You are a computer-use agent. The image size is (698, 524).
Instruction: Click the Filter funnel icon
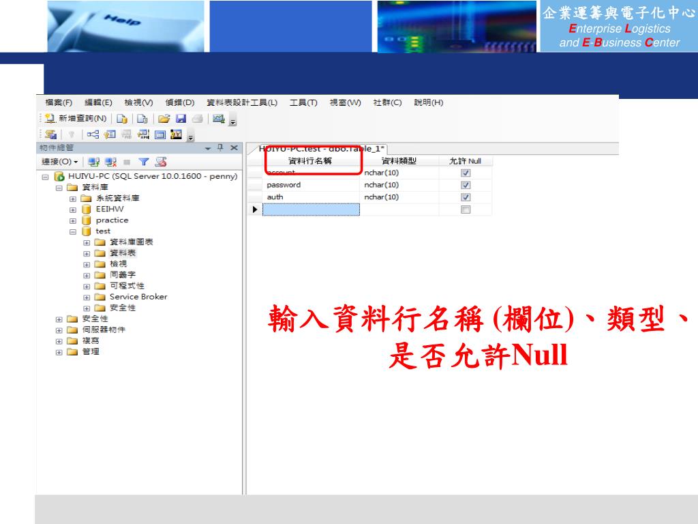coord(143,162)
